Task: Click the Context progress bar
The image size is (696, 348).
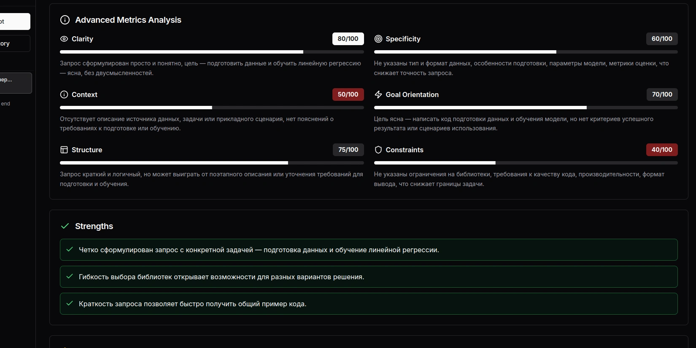Action: (212, 108)
